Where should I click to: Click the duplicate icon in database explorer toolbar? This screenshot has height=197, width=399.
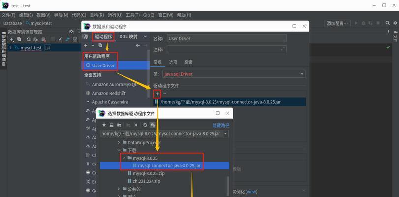pyautogui.click(x=19, y=39)
